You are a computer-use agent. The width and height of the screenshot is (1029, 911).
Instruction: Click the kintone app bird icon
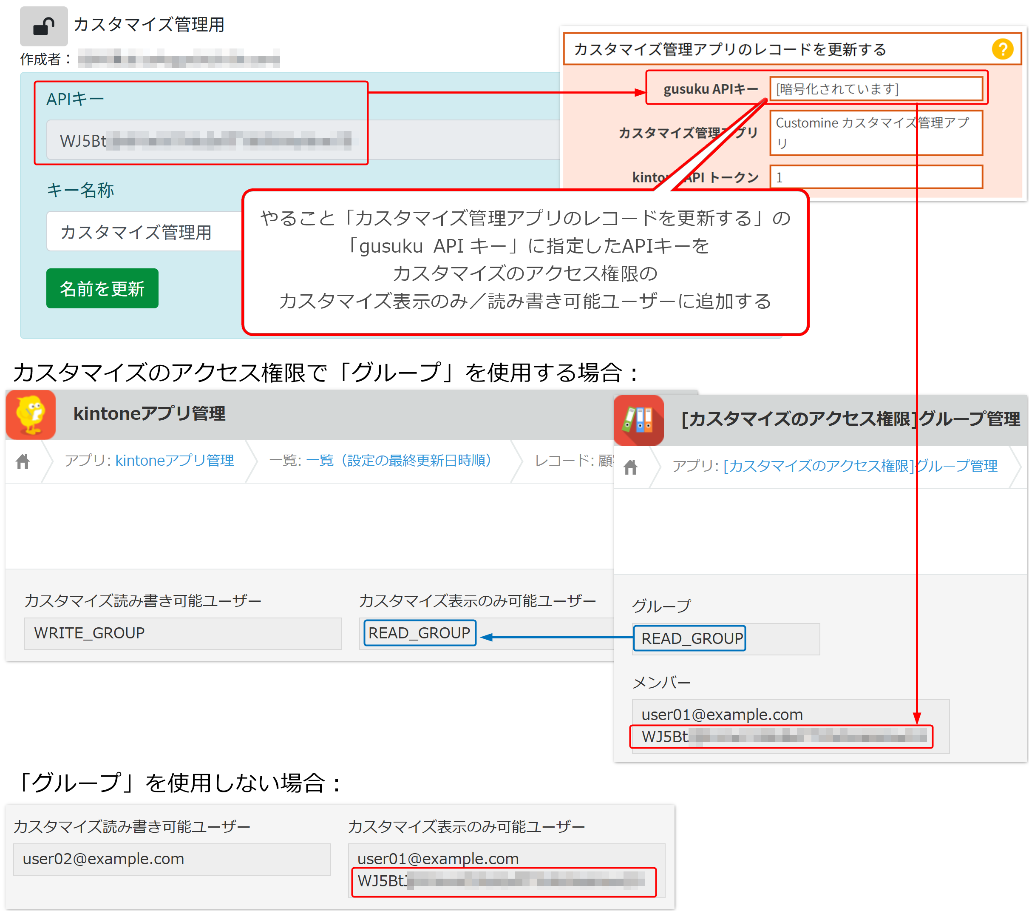[x=31, y=414]
